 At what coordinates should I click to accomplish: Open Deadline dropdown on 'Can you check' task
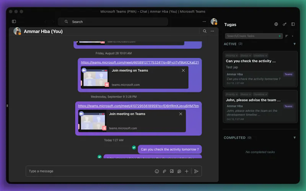[260, 55]
